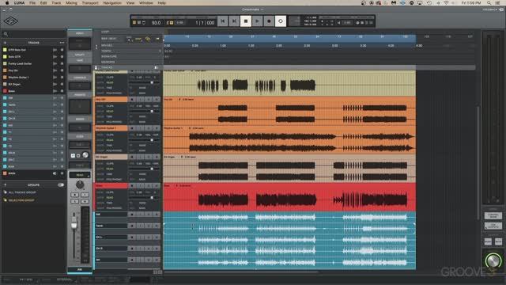Click the Universal Audio logo icon
The height and width of the screenshot is (285, 506).
[x=10, y=21]
